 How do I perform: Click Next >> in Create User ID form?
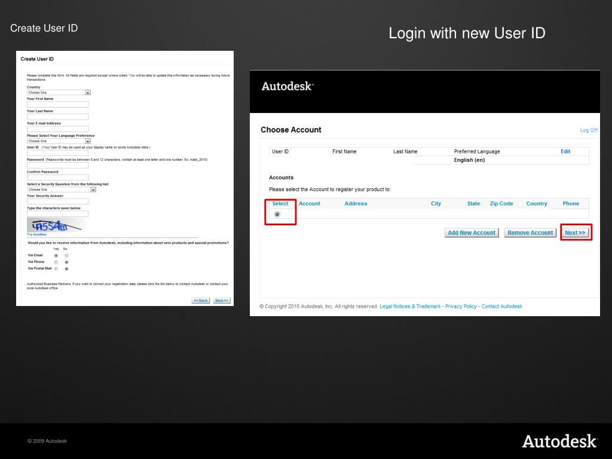(222, 301)
